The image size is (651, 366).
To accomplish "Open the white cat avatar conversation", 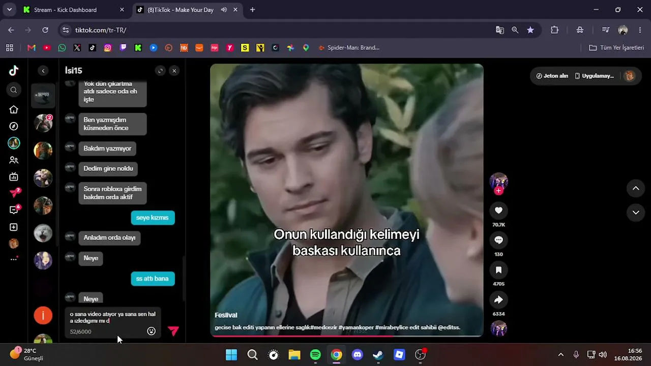I will [x=43, y=233].
